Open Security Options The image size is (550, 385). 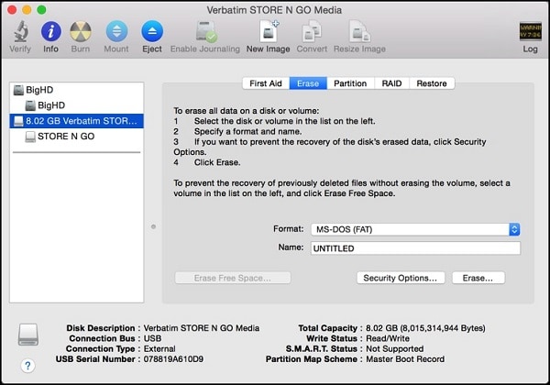click(401, 278)
